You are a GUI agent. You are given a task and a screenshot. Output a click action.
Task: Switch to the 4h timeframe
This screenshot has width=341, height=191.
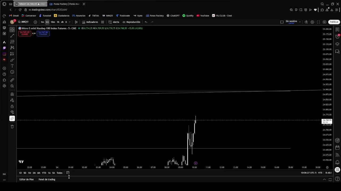point(62,22)
